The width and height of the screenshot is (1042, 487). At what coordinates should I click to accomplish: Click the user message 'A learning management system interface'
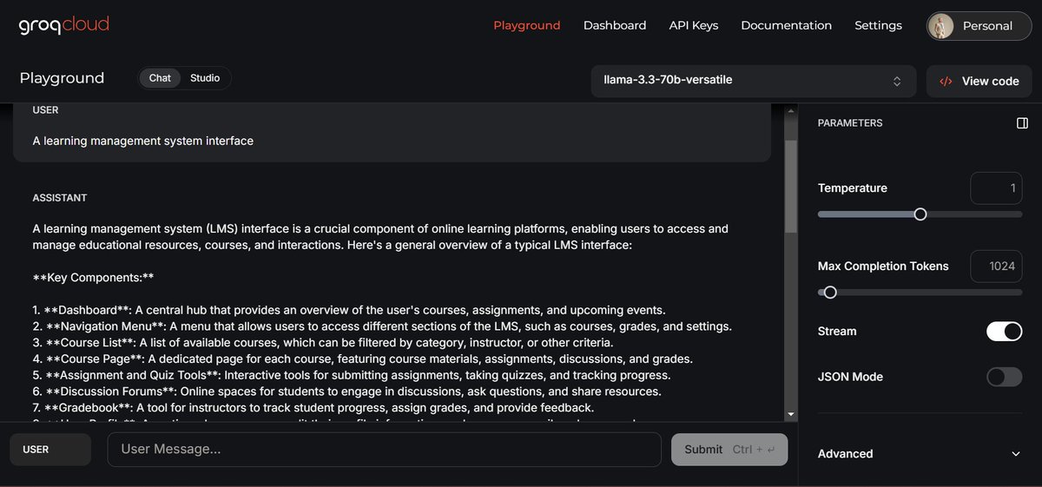coord(143,141)
